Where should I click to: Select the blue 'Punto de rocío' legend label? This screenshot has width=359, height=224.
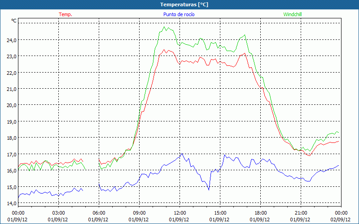coord(179,14)
